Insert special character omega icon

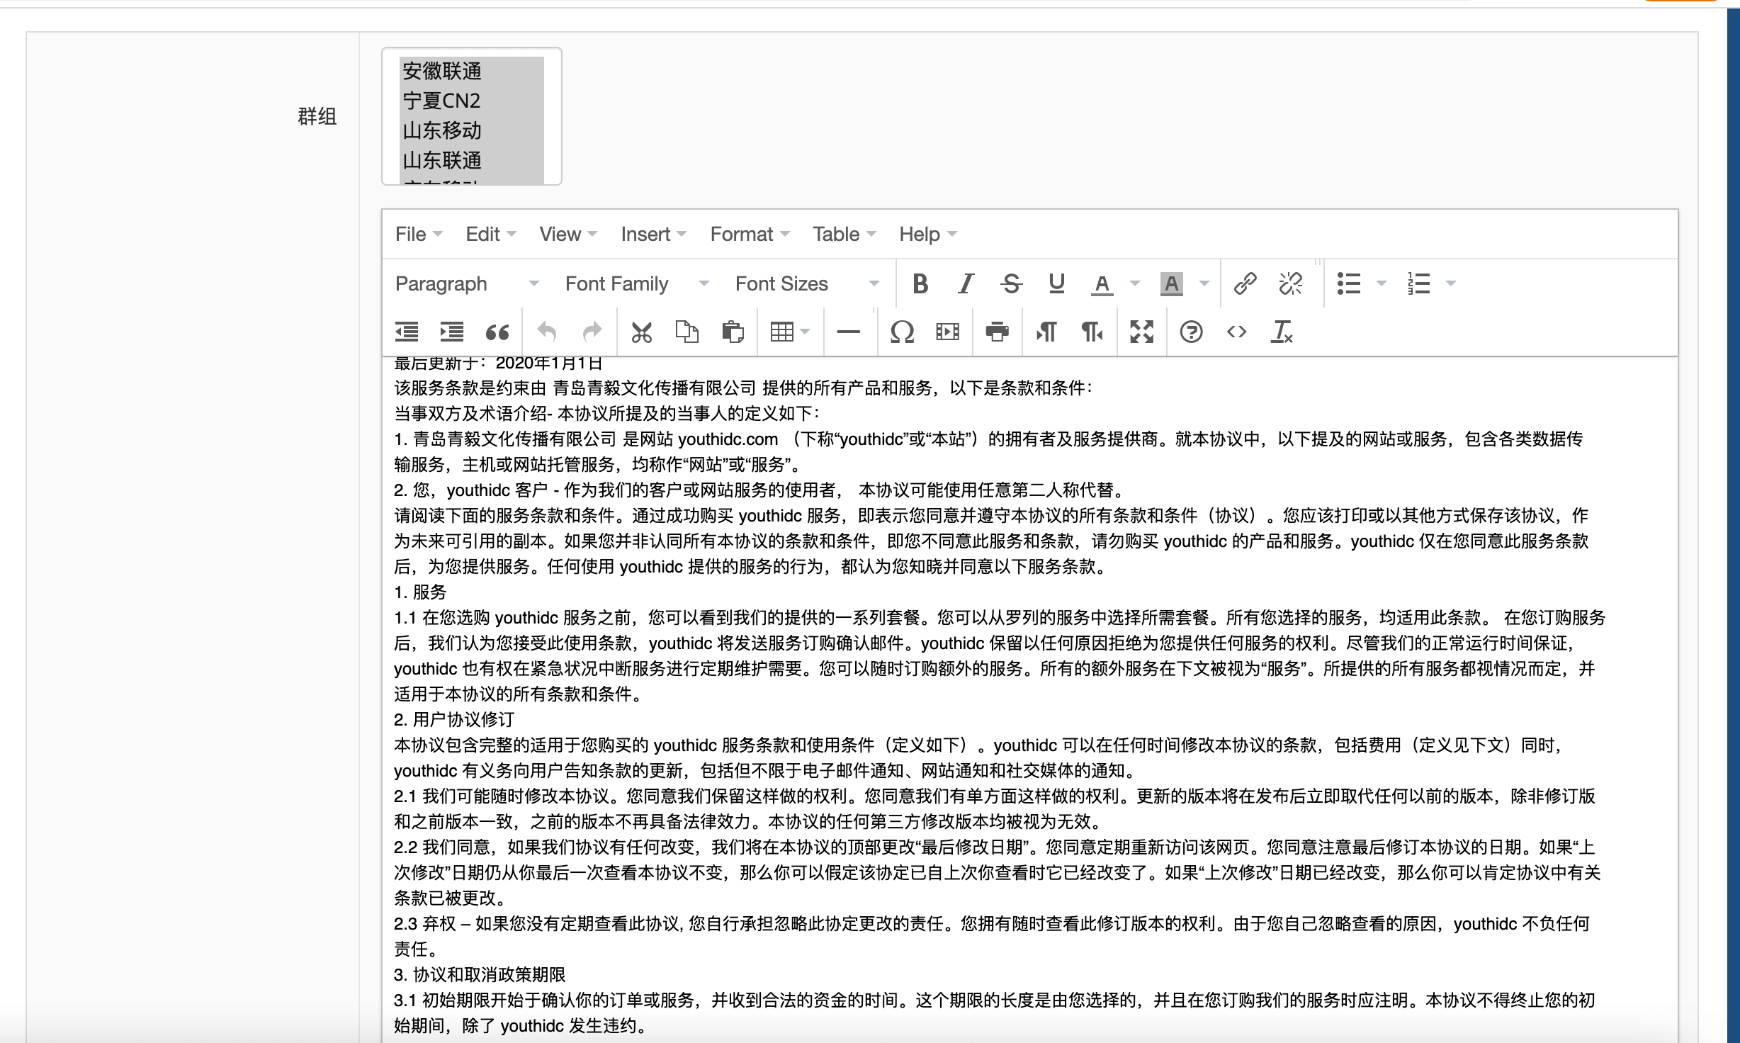pos(902,332)
